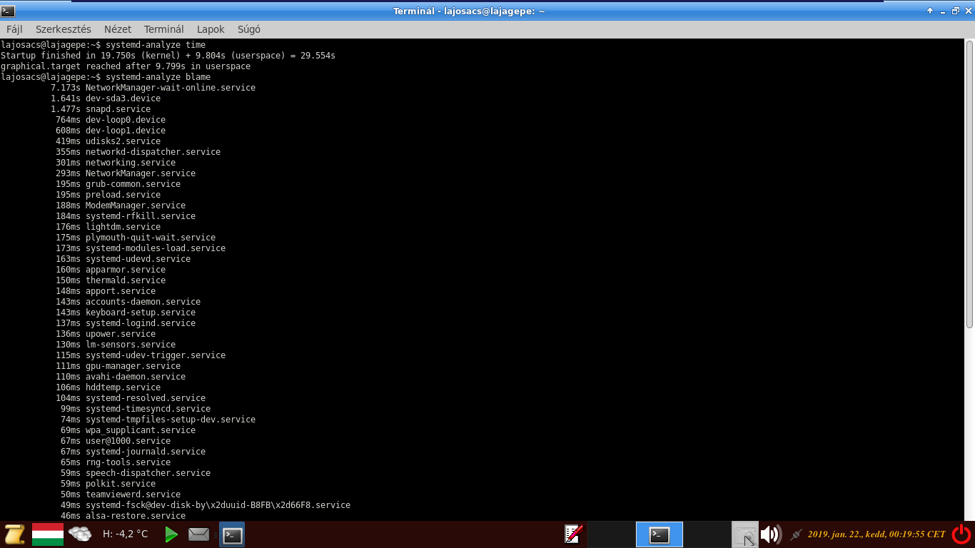Click the graphical.target reached line

click(126, 66)
